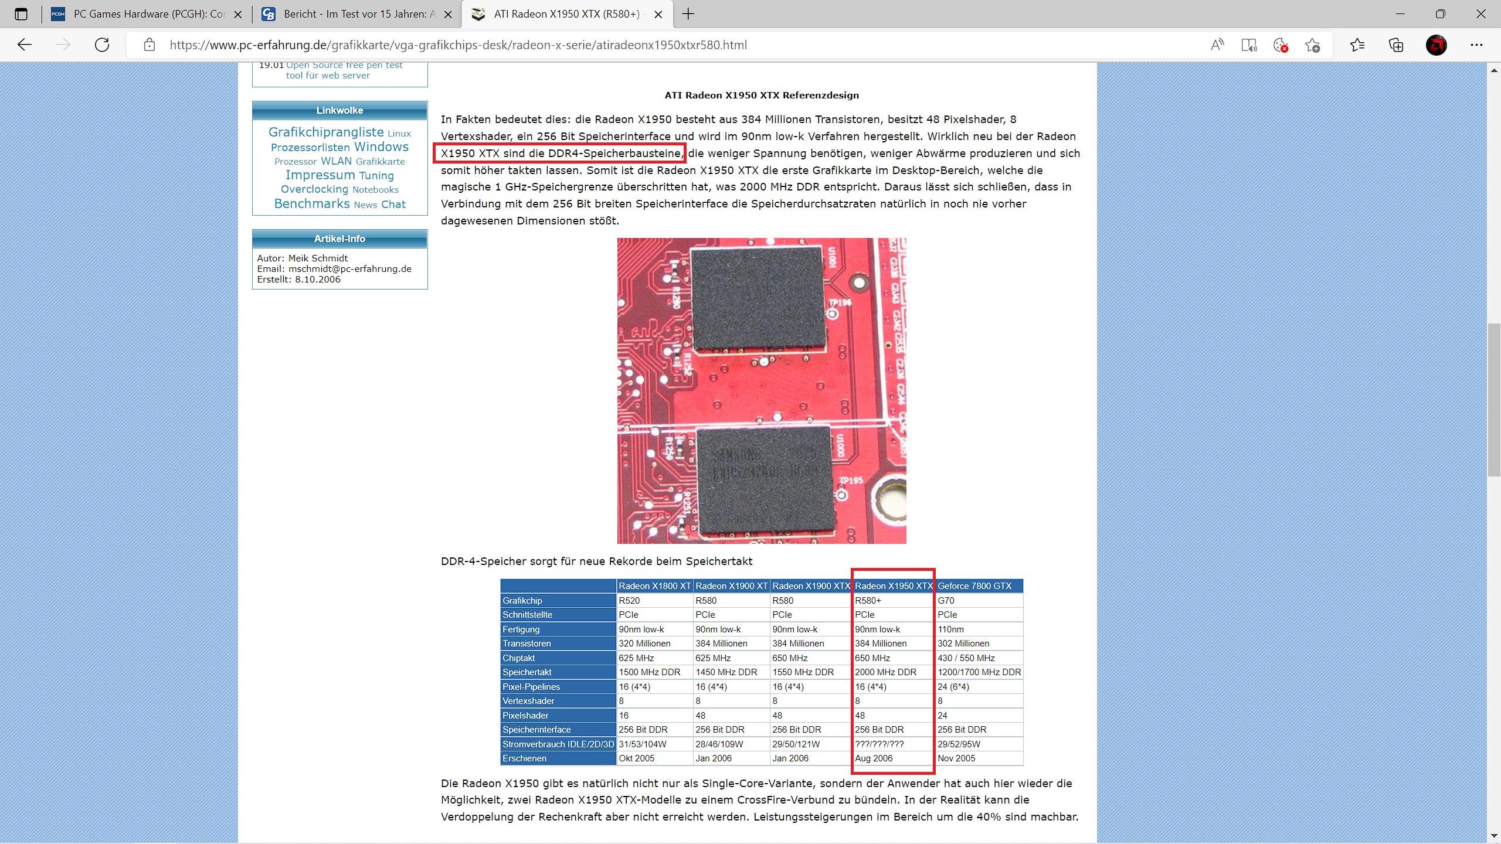Click the '2000 MHz DDR' table cell
This screenshot has width=1501, height=844.
894,672
